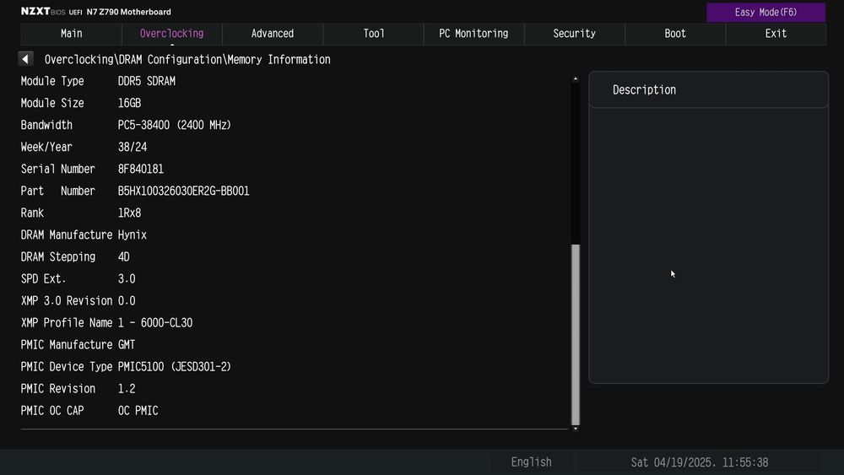The image size is (844, 475).
Task: Click the scroll down arrow of the list
Action: tap(576, 429)
